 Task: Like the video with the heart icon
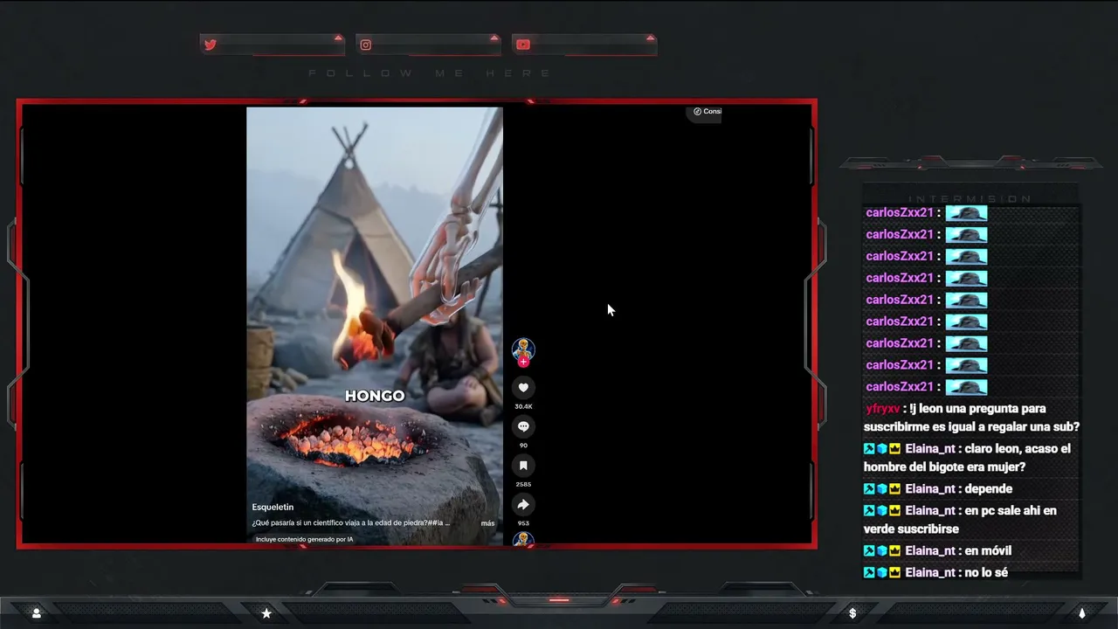pyautogui.click(x=523, y=388)
